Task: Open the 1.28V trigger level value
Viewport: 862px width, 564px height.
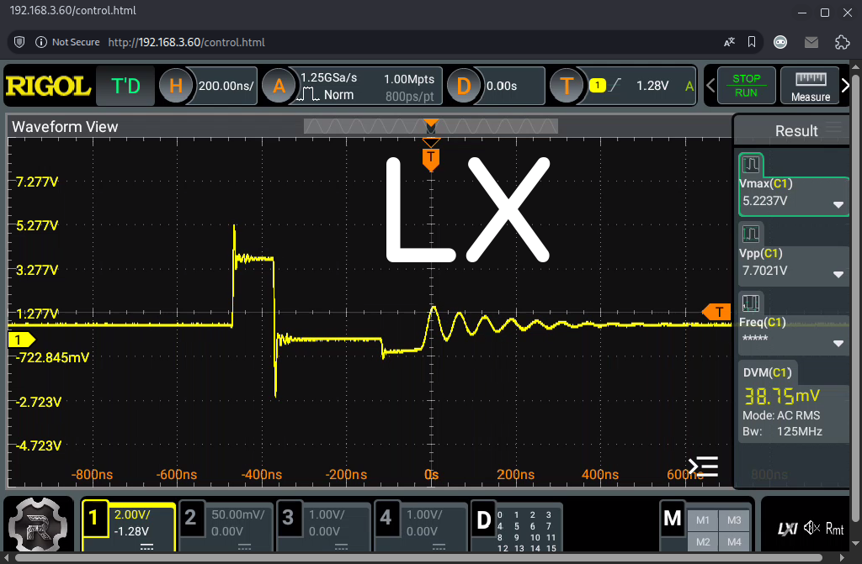Action: pyautogui.click(x=652, y=86)
